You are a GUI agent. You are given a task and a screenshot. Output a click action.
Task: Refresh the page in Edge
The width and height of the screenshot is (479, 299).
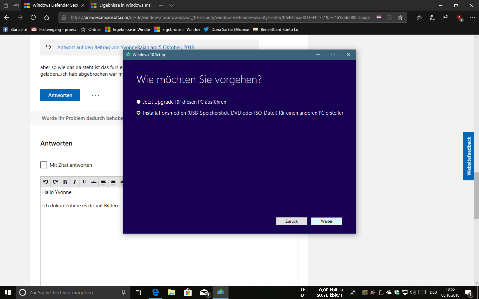(x=33, y=17)
